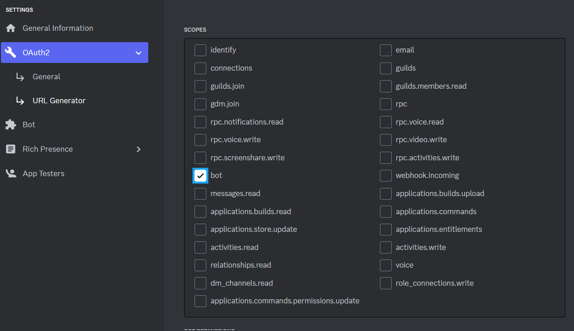The height and width of the screenshot is (331, 574).
Task: Tick dm_channels.read checkbox
Action: 200,283
